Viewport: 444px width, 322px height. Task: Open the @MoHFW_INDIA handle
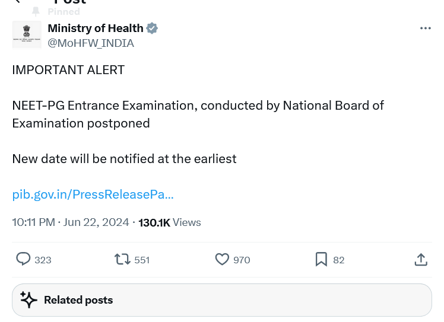(91, 43)
